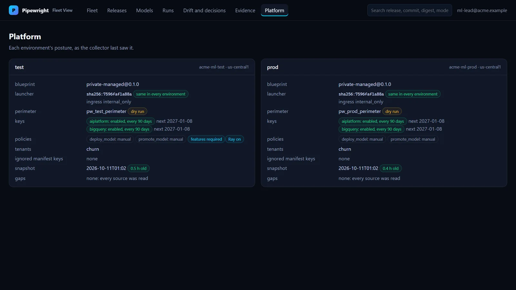Click test launcher sha256:7596faf1a88a digest
This screenshot has width=516, height=290.
109,94
